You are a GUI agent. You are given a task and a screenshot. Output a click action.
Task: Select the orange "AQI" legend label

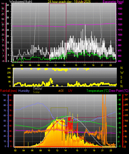(x=61, y=91)
